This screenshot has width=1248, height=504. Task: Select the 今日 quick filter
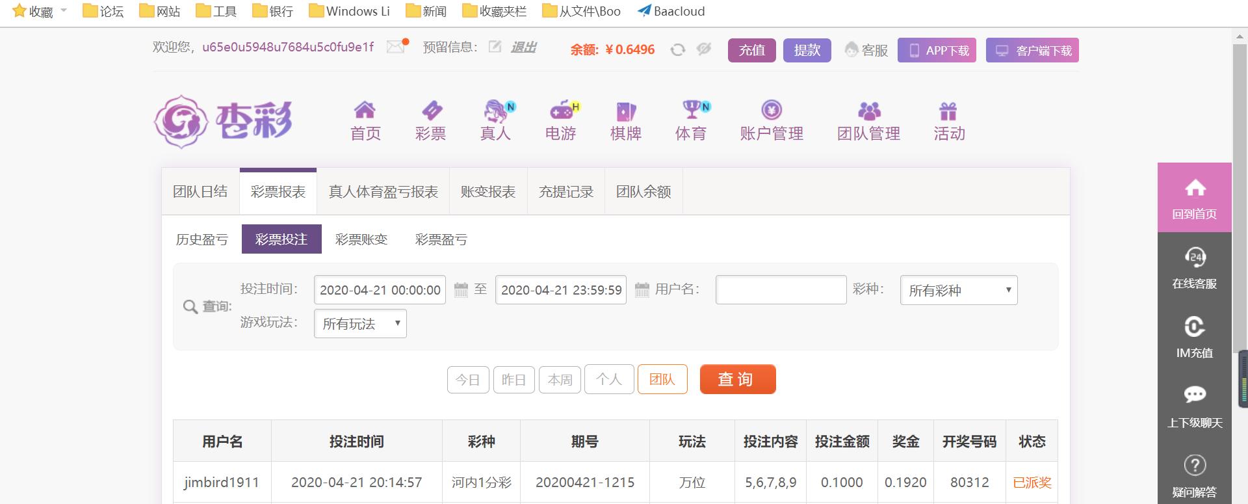468,380
